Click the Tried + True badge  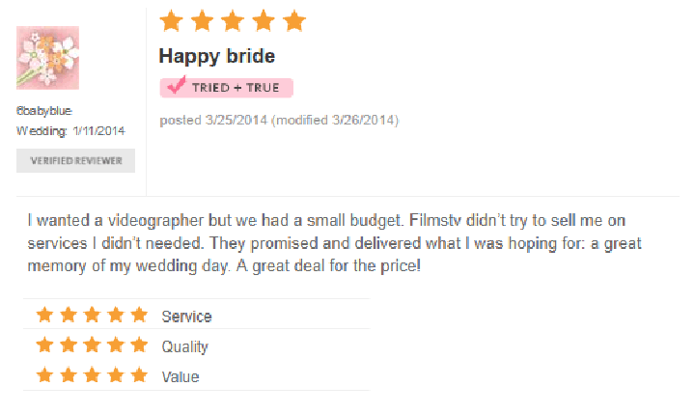pyautogui.click(x=227, y=87)
